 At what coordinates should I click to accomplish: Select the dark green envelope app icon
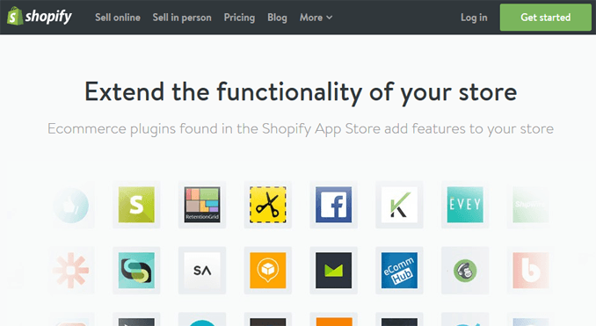click(333, 270)
